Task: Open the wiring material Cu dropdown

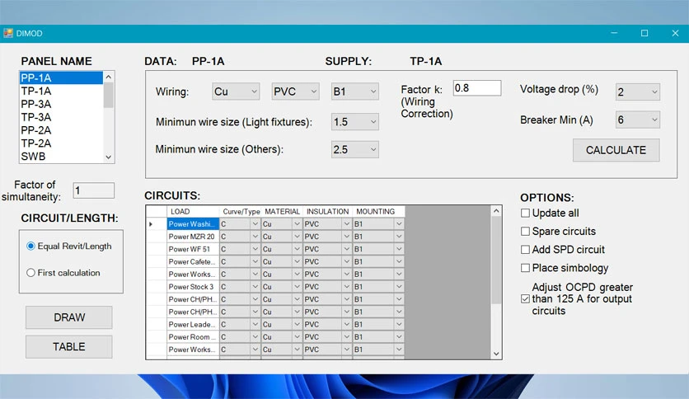Action: pos(236,92)
